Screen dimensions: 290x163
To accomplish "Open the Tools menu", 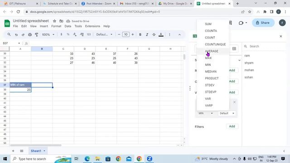I will (x=78, y=26).
